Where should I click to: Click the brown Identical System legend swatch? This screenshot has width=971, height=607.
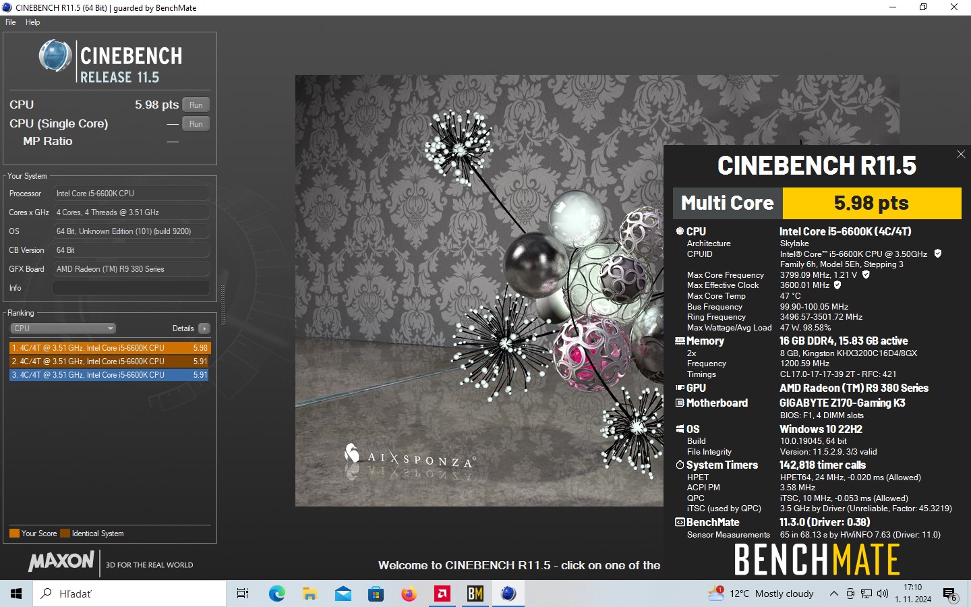point(65,533)
